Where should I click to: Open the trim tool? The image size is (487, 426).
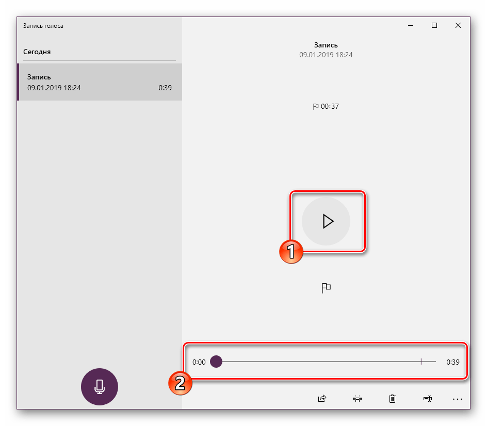point(358,399)
